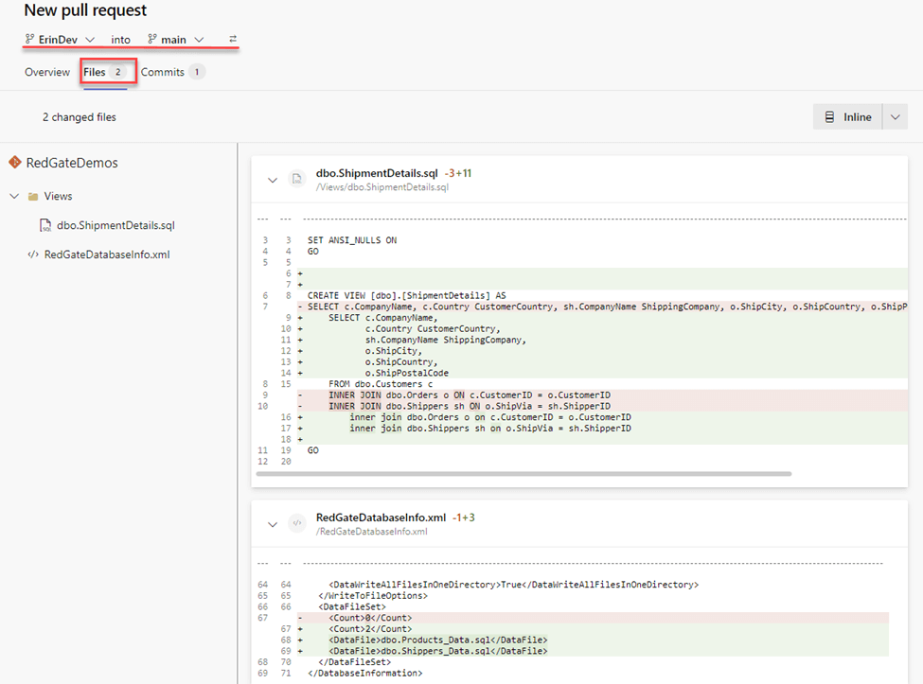The width and height of the screenshot is (923, 684).
Task: Open the ErinDev source branch dropdown
Action: [x=90, y=40]
